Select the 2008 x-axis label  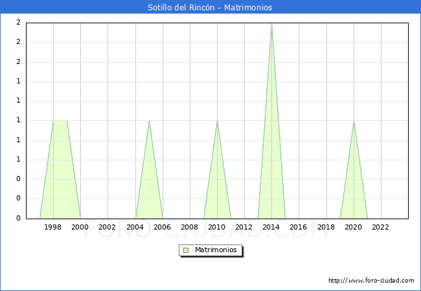tap(189, 227)
